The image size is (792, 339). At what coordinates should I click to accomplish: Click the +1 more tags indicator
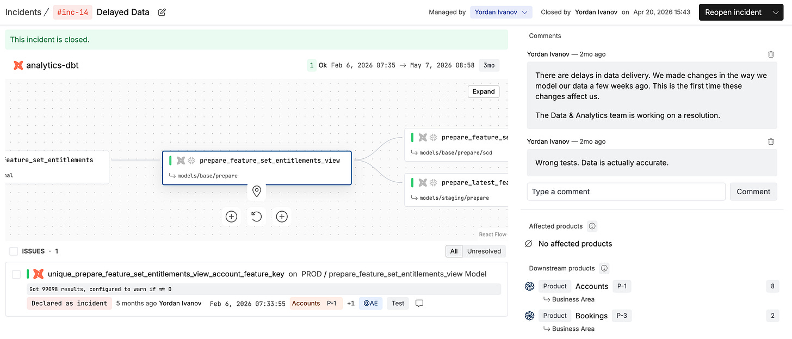pos(351,303)
